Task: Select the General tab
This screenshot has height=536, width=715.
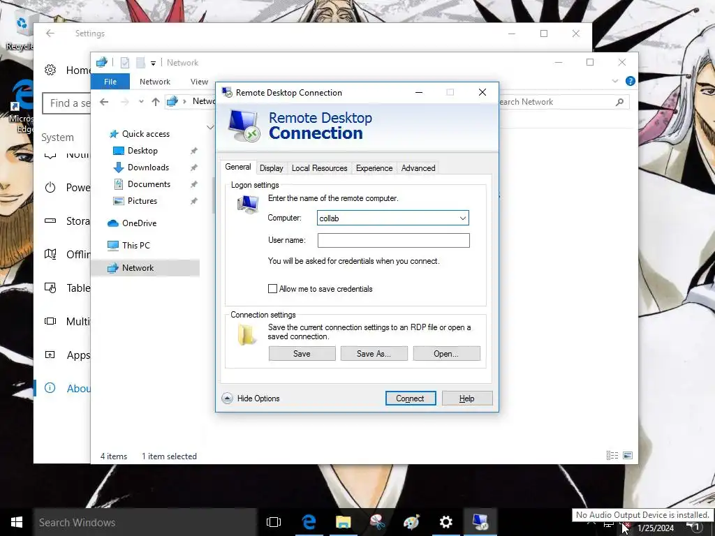Action: [x=238, y=167]
